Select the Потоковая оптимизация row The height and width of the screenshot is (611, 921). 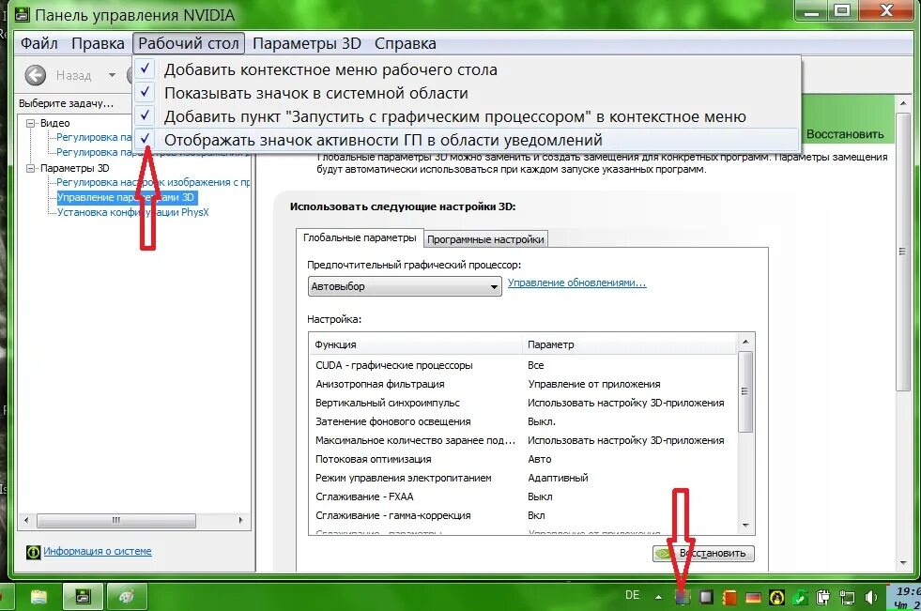pyautogui.click(x=523, y=459)
